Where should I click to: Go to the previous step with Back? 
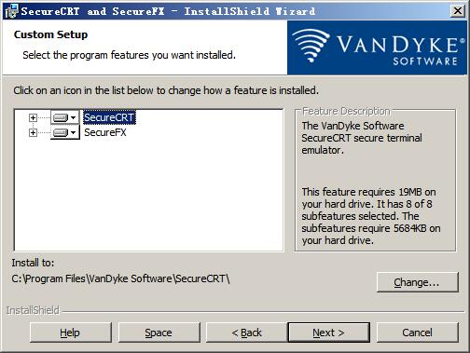247,333
